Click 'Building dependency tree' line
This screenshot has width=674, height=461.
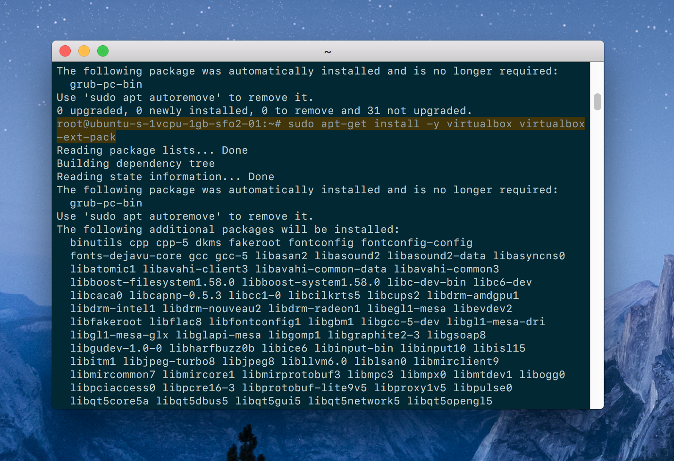coord(136,164)
